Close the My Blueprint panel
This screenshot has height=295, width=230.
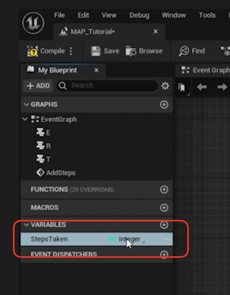pyautogui.click(x=96, y=70)
